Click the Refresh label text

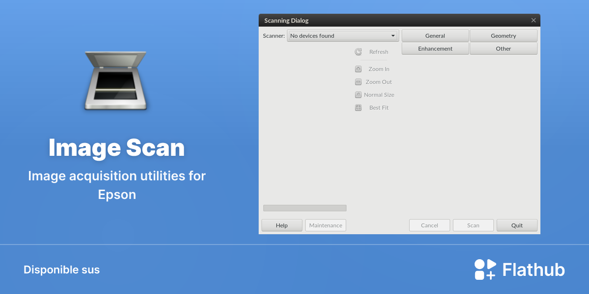coord(379,52)
